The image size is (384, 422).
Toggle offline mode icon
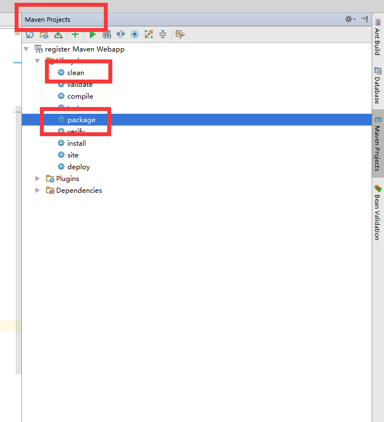point(121,34)
